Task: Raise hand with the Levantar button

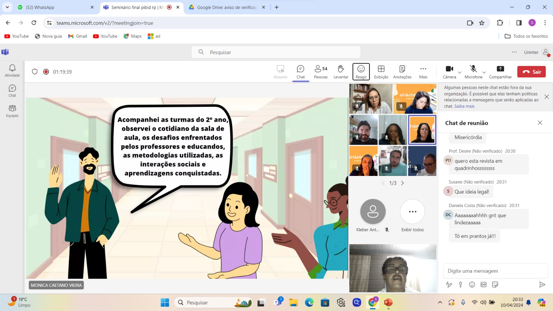Action: [x=341, y=72]
